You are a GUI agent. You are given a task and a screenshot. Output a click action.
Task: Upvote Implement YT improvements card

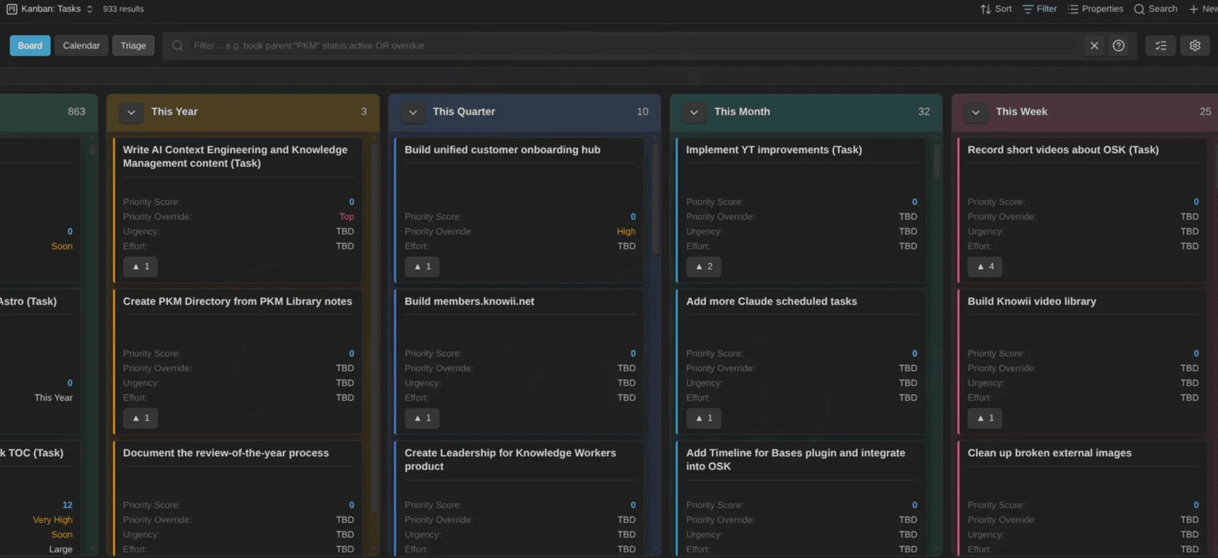tap(704, 266)
